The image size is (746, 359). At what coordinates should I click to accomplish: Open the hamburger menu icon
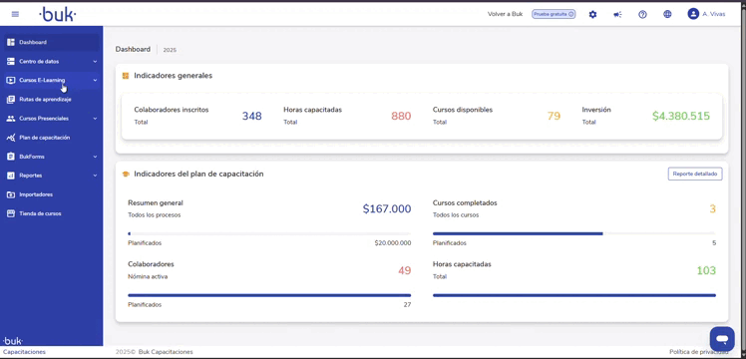coord(15,14)
